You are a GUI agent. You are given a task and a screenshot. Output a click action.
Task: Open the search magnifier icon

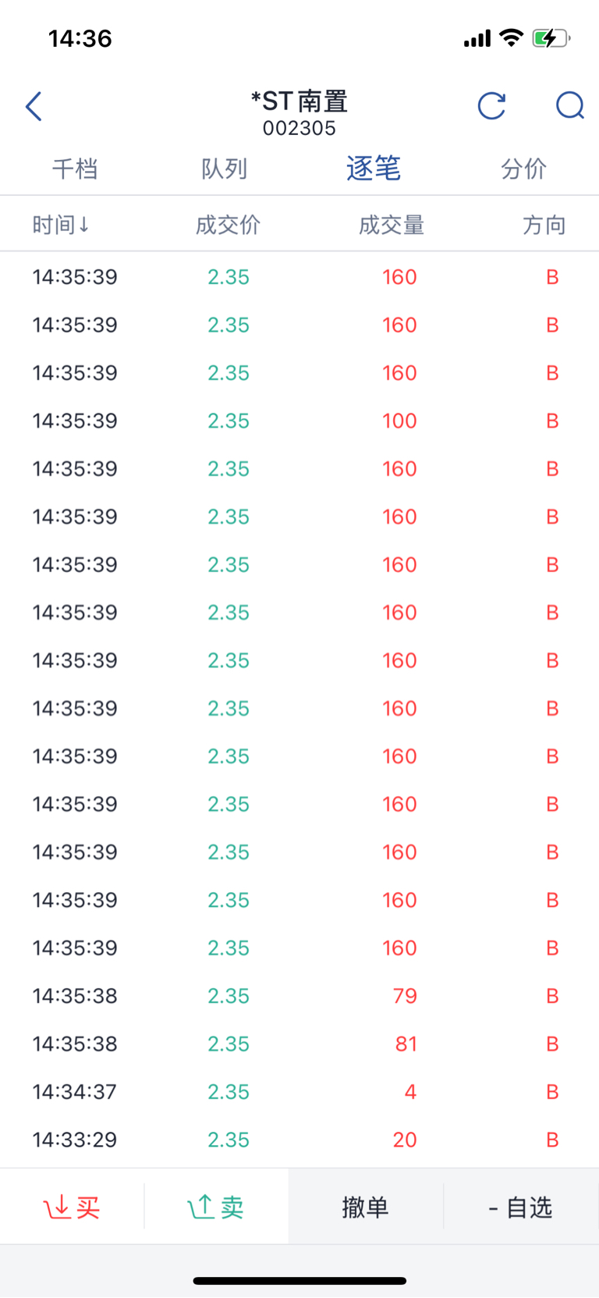pyautogui.click(x=570, y=105)
